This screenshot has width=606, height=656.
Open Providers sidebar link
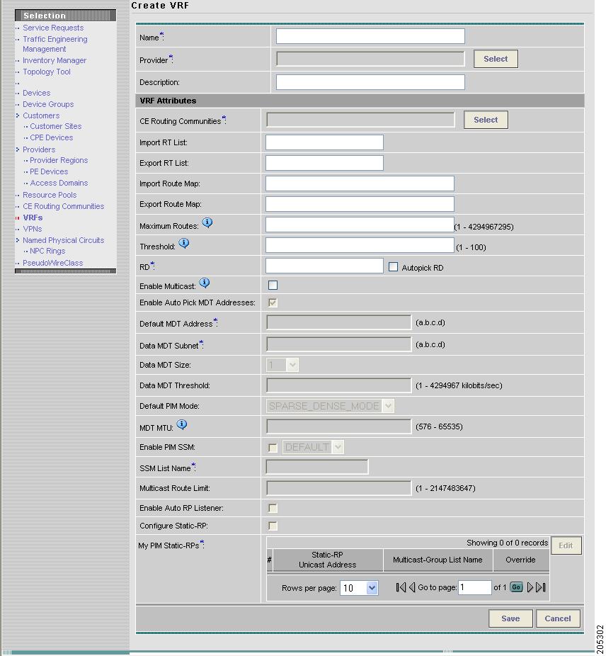tap(39, 149)
